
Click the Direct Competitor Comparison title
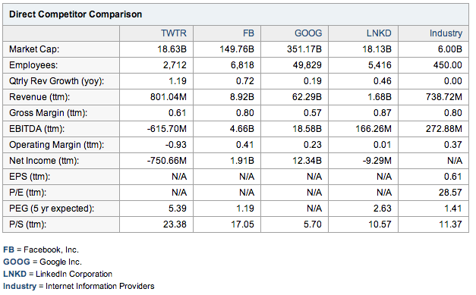(75, 14)
